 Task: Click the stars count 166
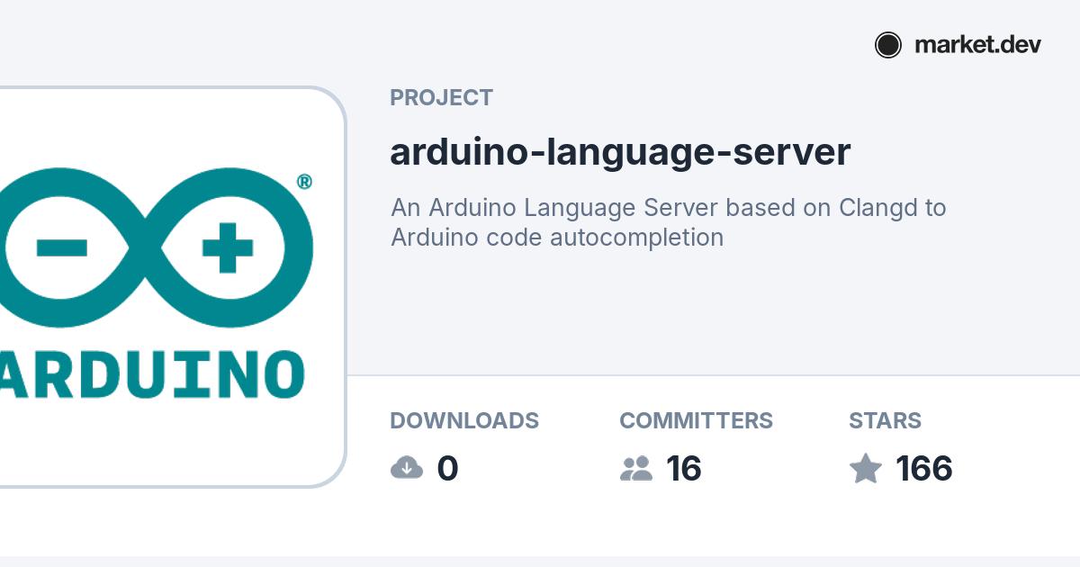coord(924,469)
